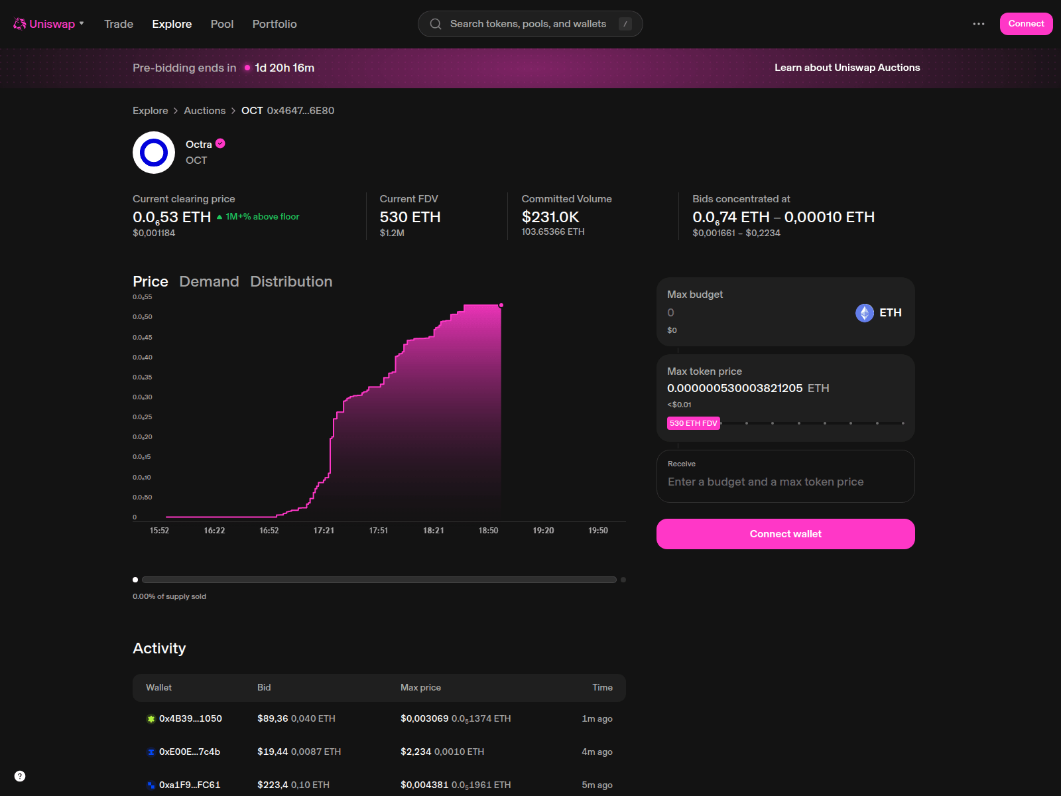Open the Trade menu

[119, 24]
